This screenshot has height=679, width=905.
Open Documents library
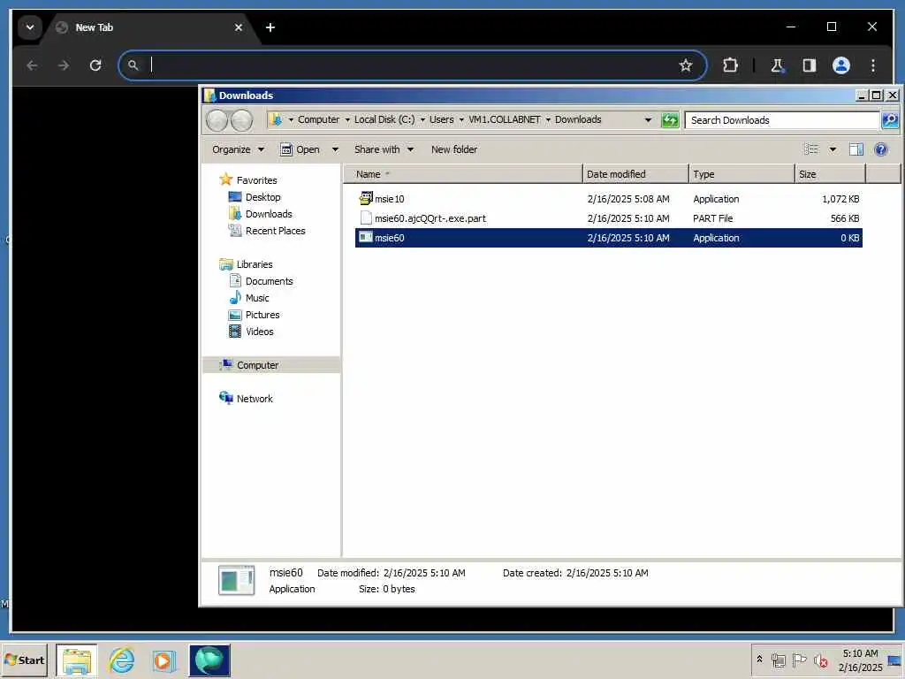(261, 281)
